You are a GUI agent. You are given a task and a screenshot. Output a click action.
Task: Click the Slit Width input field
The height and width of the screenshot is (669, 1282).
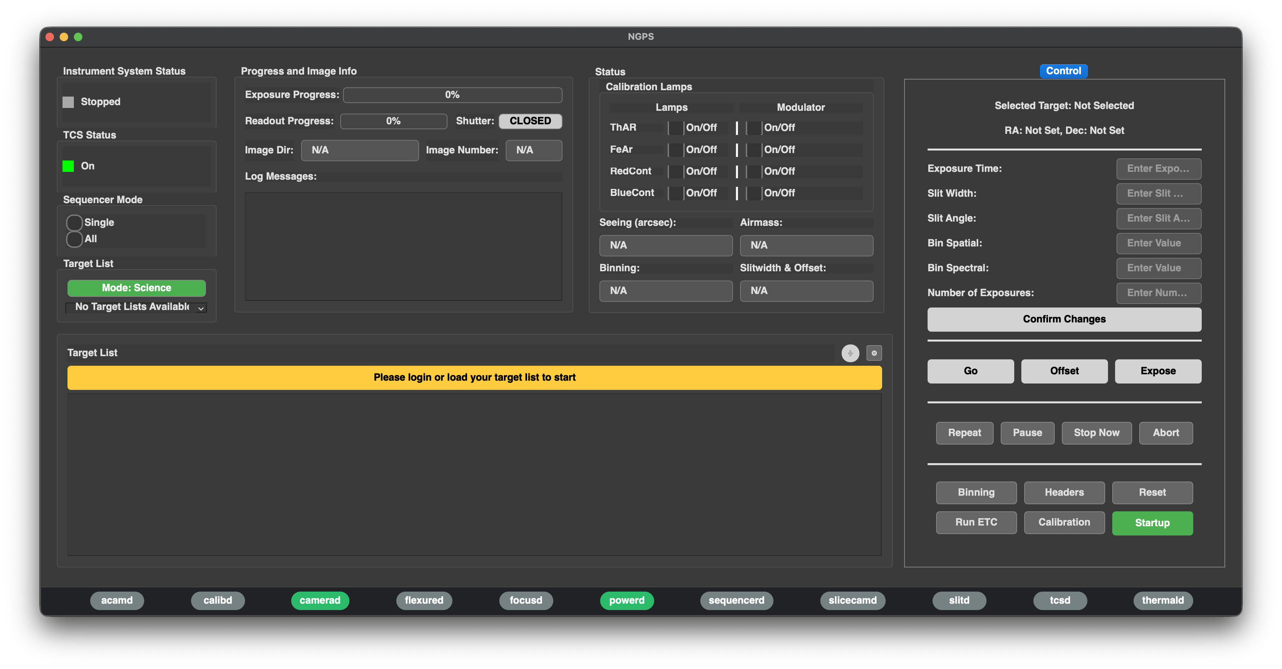click(x=1158, y=194)
